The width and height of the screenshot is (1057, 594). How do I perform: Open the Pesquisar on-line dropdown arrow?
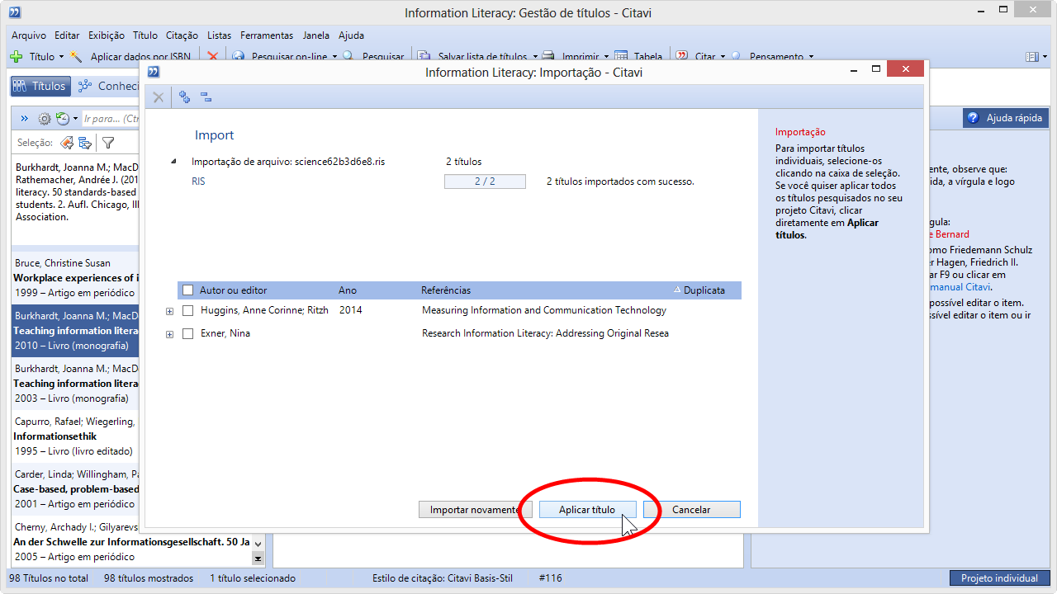[334, 57]
